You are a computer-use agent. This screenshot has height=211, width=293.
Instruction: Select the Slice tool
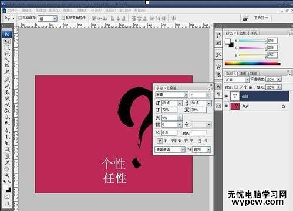point(7,72)
